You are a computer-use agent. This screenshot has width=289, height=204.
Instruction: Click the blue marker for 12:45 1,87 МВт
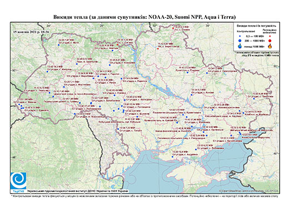tap(59, 45)
